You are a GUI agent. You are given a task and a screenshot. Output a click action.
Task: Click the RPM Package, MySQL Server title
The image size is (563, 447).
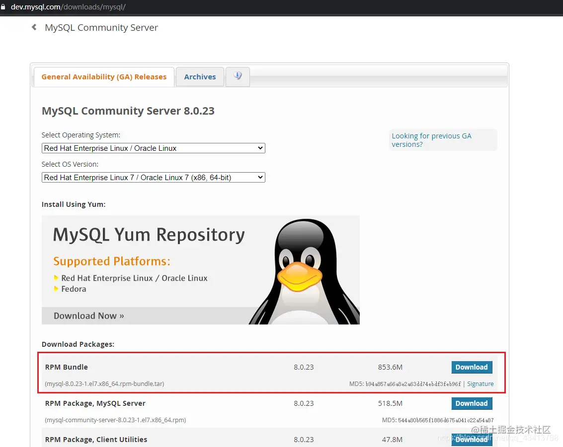coord(95,403)
